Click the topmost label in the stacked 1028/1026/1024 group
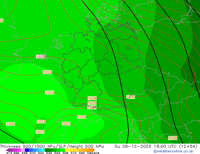The image size is (200, 154). (92, 99)
